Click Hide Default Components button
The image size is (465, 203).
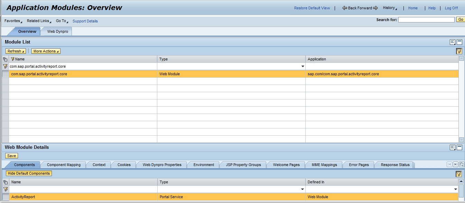tap(29, 173)
